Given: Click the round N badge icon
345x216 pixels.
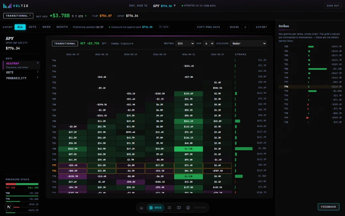Looking at the screenshot, I should pyautogui.click(x=9, y=207).
